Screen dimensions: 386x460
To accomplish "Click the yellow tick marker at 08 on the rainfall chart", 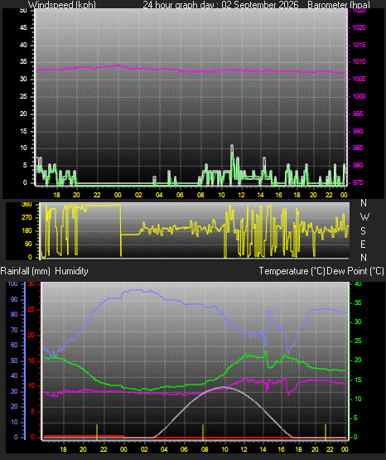I will (x=203, y=432).
